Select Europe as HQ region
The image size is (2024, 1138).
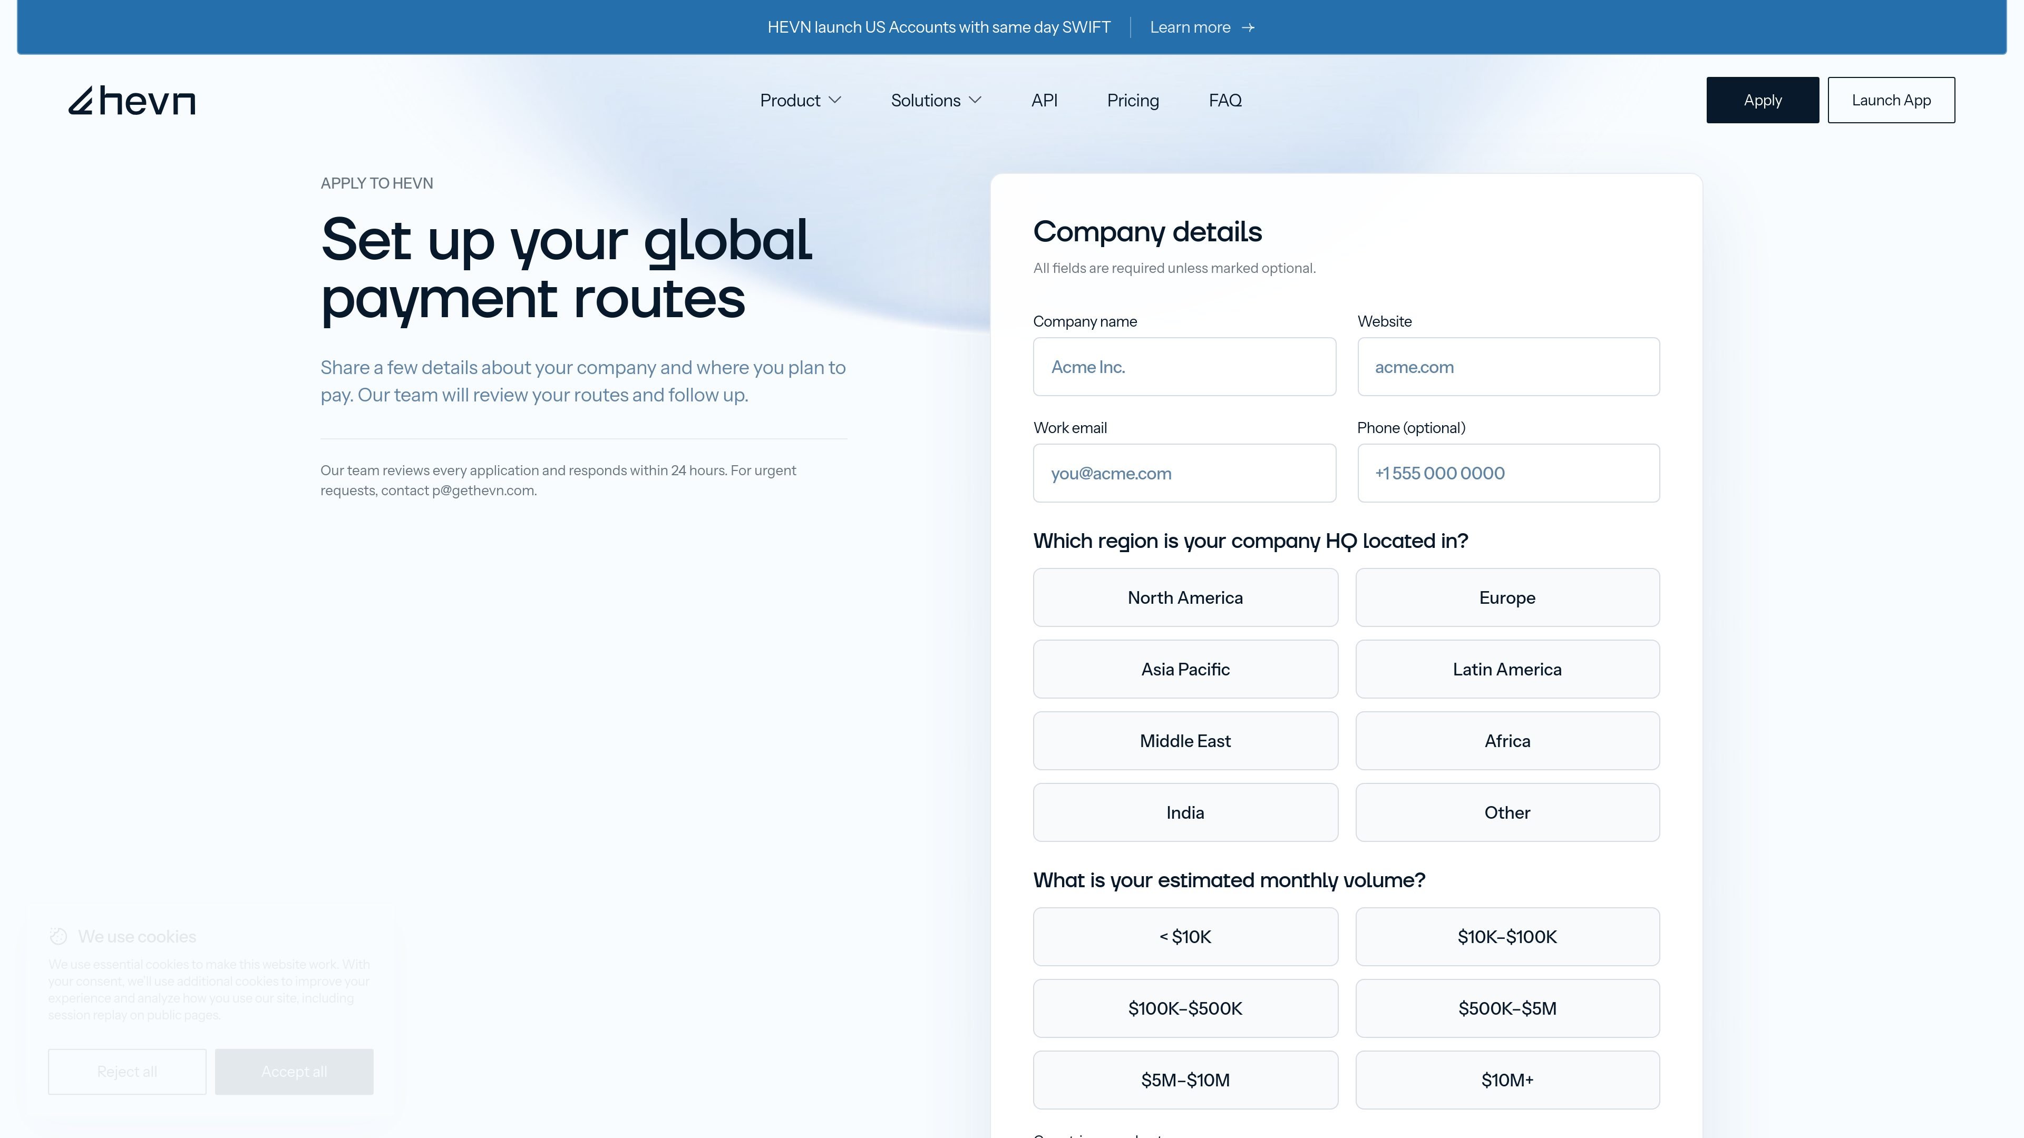tap(1507, 597)
